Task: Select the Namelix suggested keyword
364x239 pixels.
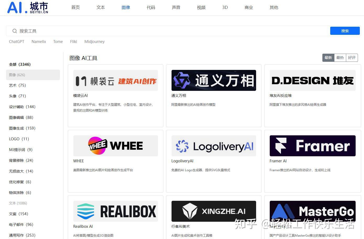Action: tap(39, 42)
